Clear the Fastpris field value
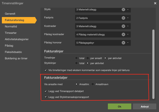This screenshot has width=159, height=112. click(123, 18)
